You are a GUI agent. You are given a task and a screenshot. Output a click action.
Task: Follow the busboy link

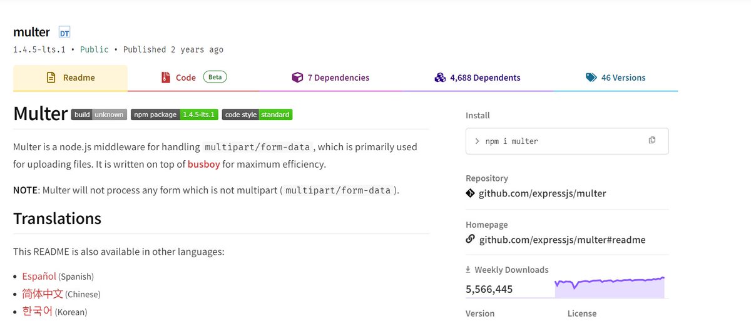tap(203, 165)
